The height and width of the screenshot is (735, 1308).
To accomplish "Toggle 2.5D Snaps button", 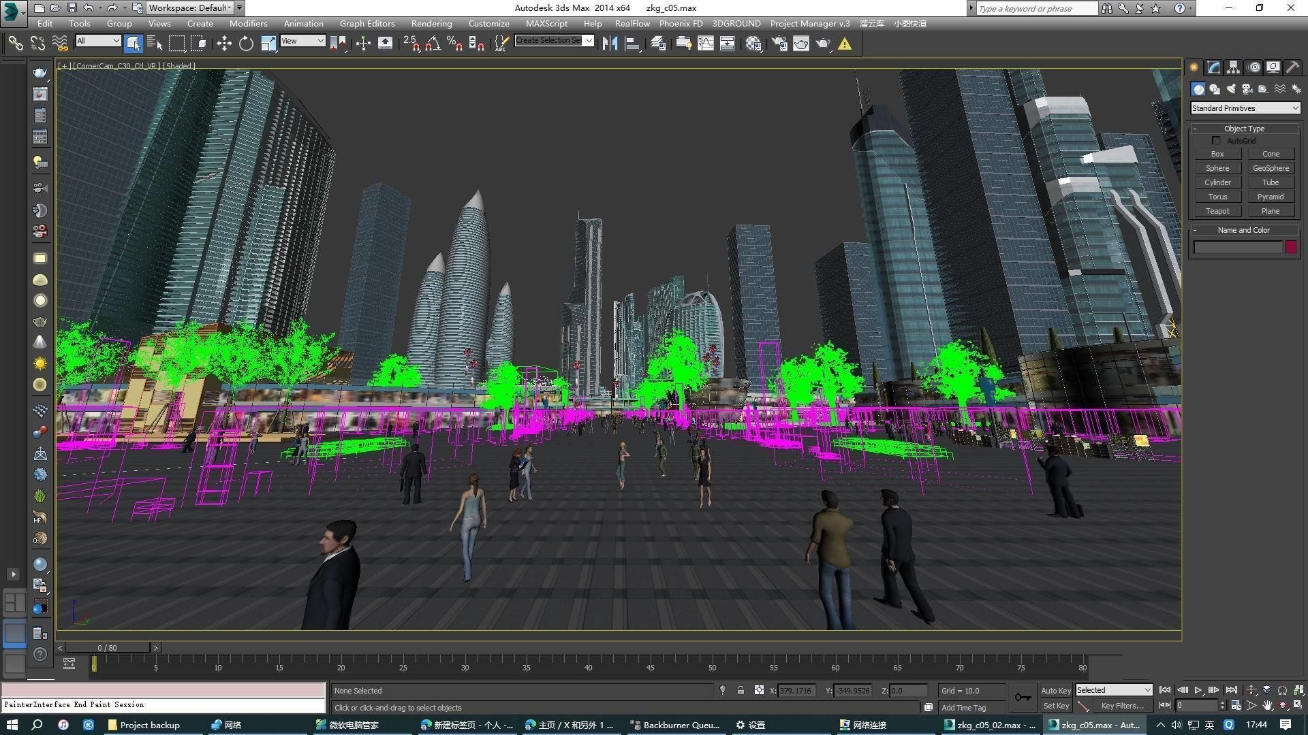I will (411, 44).
